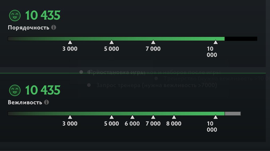
Task: Click the 6 000 triangle marker on Вежливость bar
Action: pyautogui.click(x=132, y=117)
